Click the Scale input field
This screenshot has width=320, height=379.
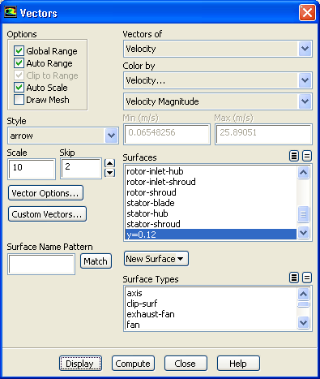pyautogui.click(x=32, y=169)
